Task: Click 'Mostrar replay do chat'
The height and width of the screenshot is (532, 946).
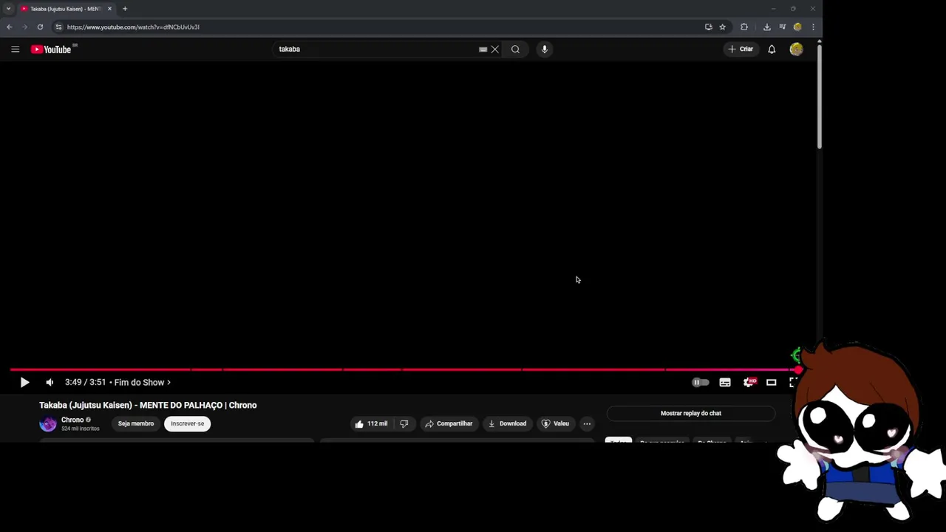Action: click(x=691, y=414)
